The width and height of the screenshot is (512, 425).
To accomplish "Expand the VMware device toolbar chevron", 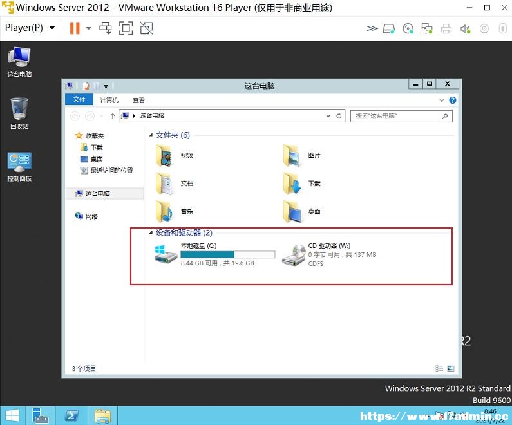I will (372, 28).
